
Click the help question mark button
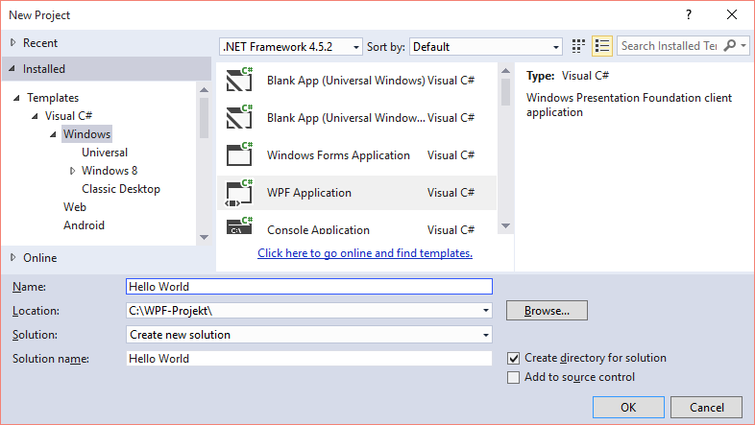[x=689, y=15]
